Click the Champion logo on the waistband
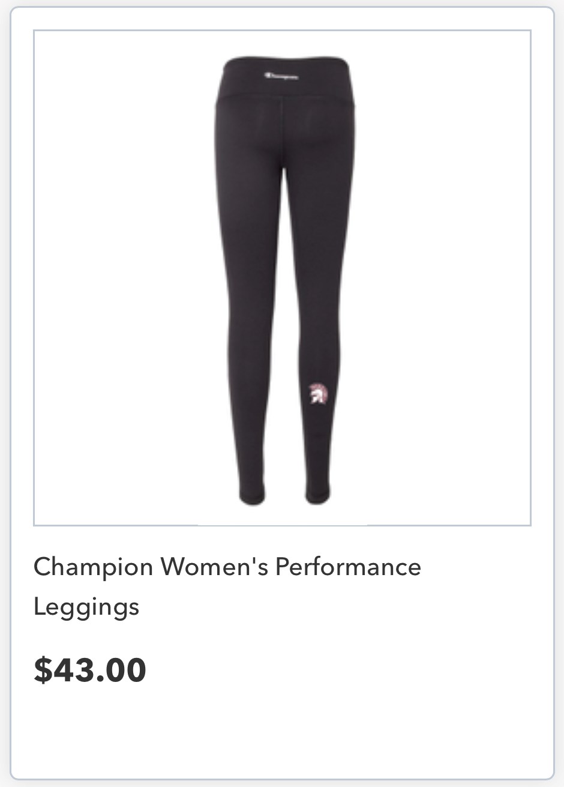564x787 pixels. pos(281,76)
